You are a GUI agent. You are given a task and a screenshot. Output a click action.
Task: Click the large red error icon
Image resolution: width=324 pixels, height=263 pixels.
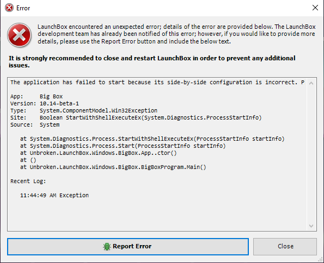coord(20,35)
